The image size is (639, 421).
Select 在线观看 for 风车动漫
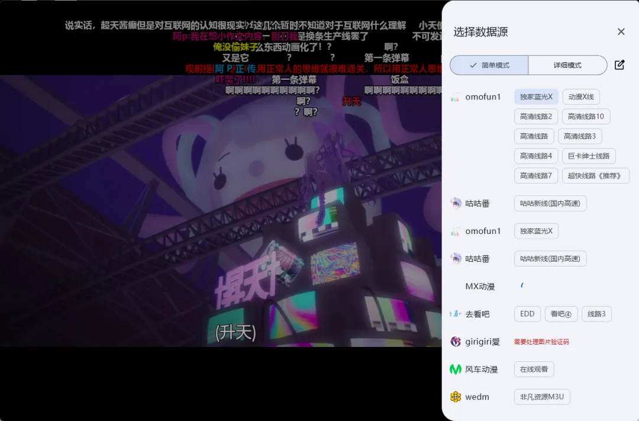pos(534,369)
